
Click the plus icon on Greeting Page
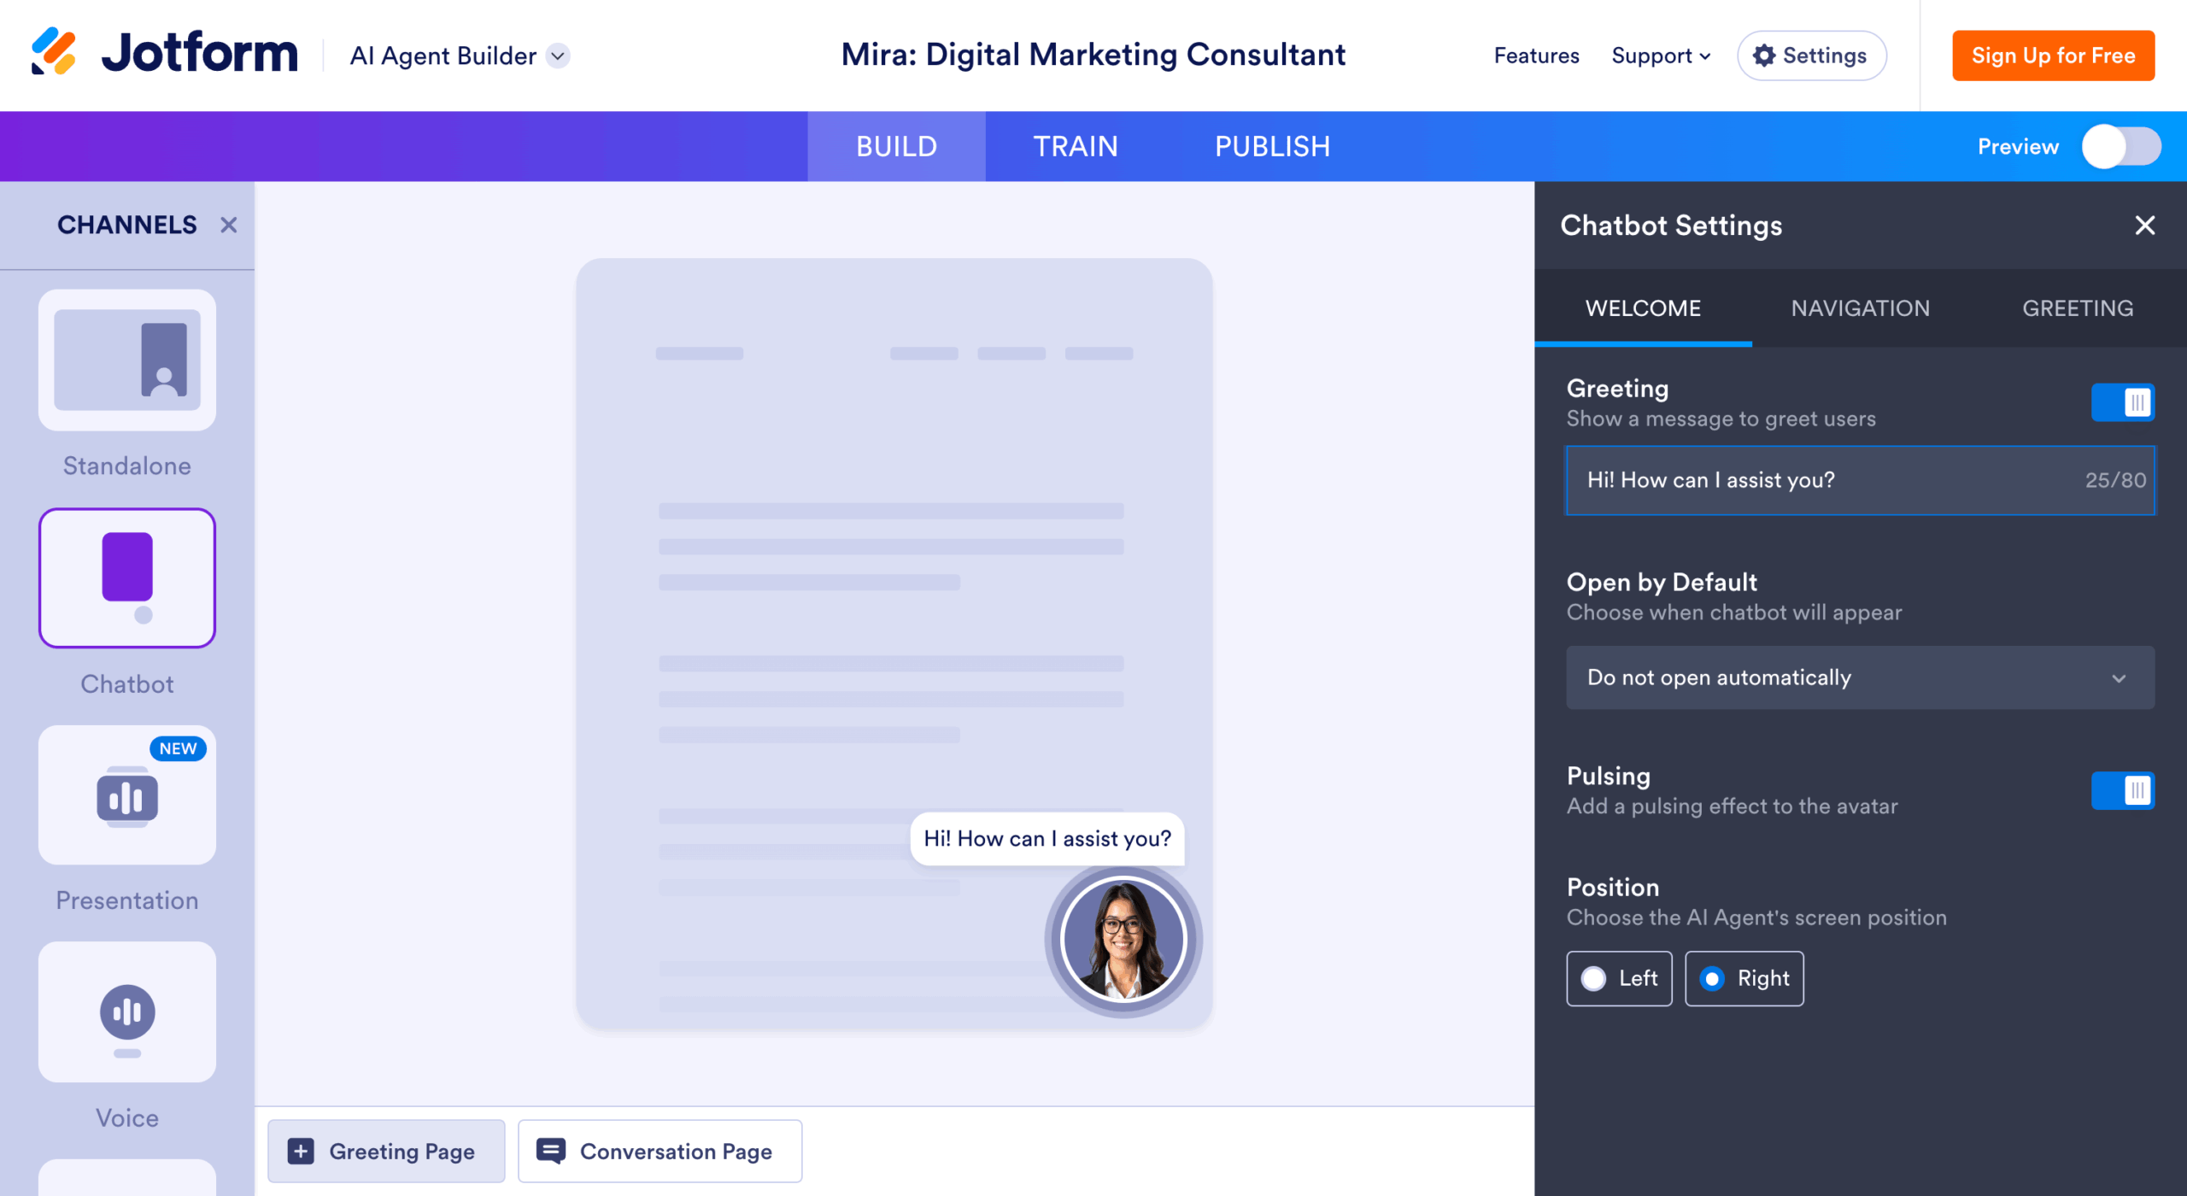click(x=301, y=1151)
